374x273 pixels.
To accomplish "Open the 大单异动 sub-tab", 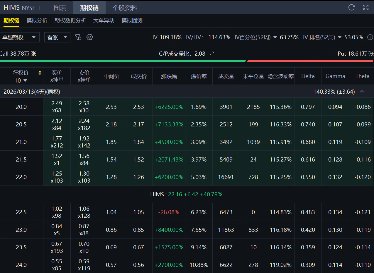I will (x=104, y=20).
